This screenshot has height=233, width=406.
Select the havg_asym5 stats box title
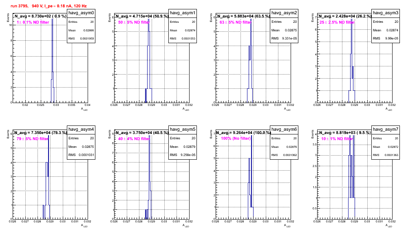tap(183, 130)
